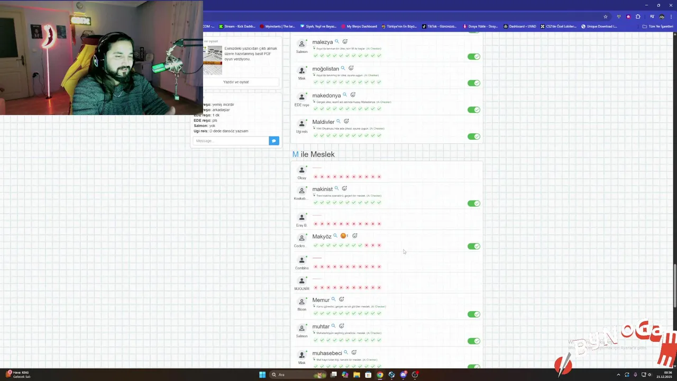Toggle approval switch for makedonya
This screenshot has height=381, width=677.
[474, 110]
